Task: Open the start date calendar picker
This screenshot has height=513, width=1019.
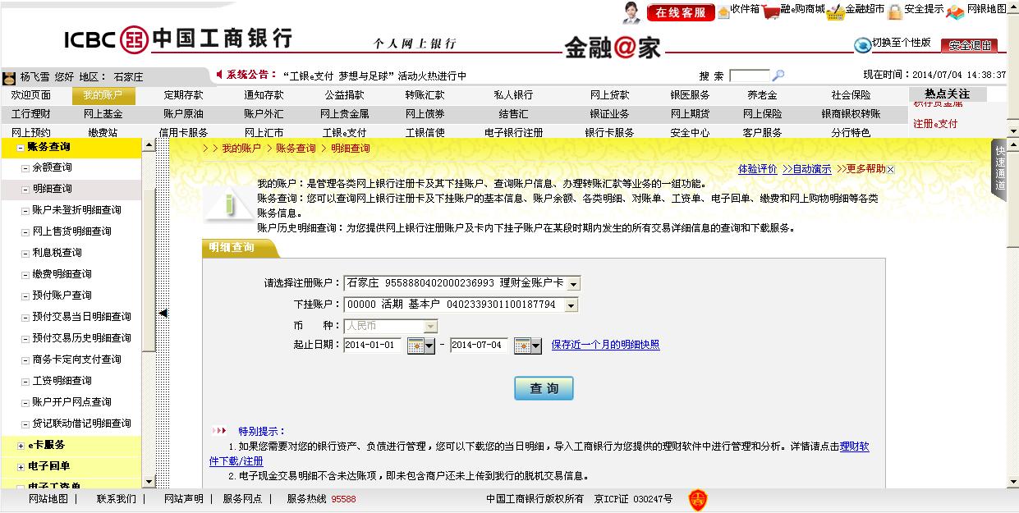Action: pos(420,346)
